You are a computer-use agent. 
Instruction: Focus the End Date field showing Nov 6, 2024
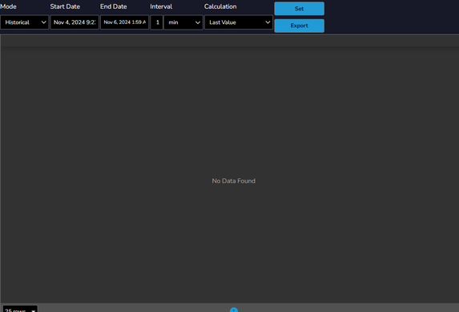coord(125,22)
